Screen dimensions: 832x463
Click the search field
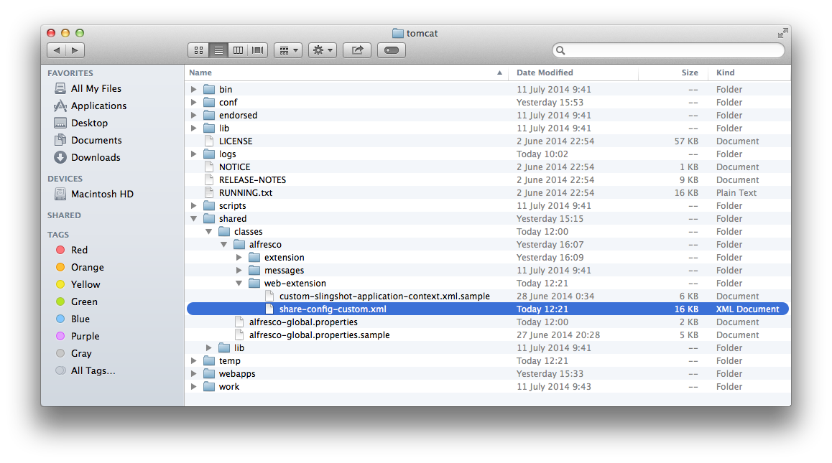[x=668, y=50]
